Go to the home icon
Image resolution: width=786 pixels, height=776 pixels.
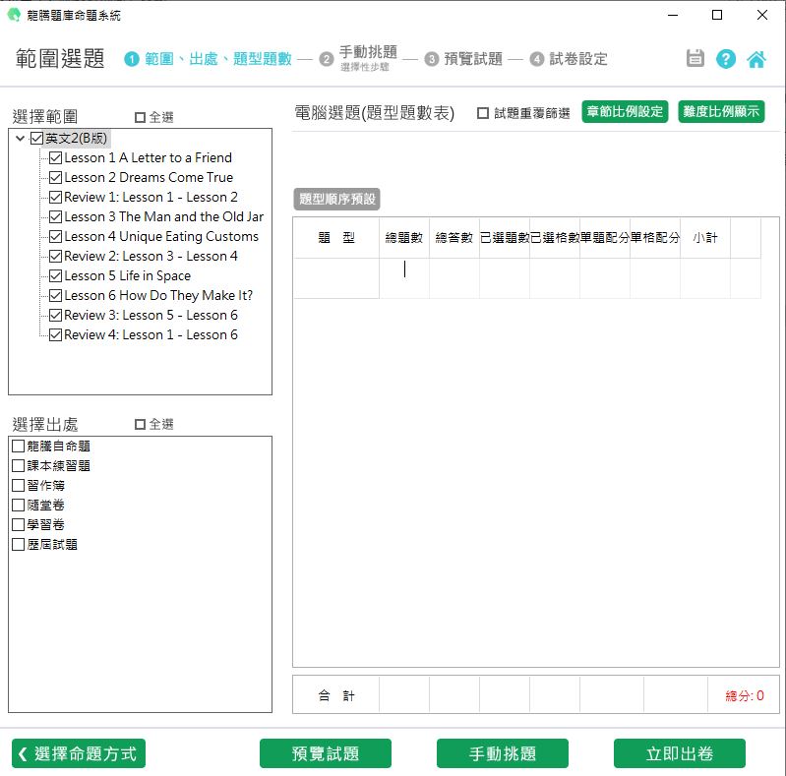(x=756, y=59)
